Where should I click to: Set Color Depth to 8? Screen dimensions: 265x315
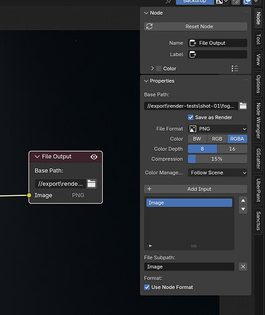coord(203,149)
